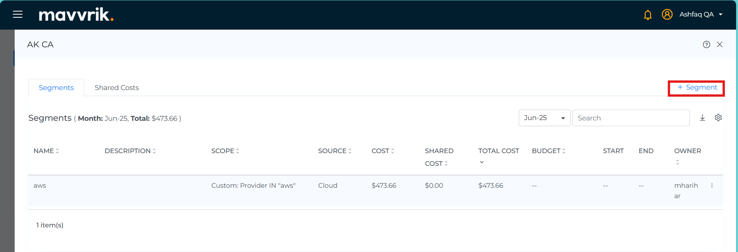Open the hamburger navigation menu

(x=18, y=15)
